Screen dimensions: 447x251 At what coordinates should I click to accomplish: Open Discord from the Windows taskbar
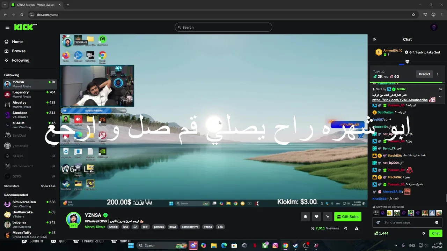click(193, 245)
